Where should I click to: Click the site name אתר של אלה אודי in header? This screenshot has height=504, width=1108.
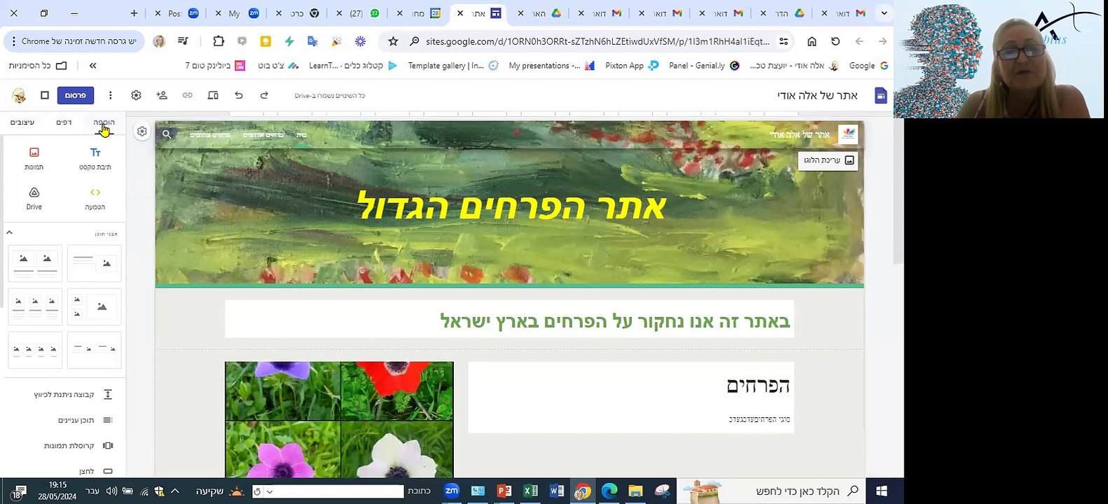pyautogui.click(x=799, y=134)
